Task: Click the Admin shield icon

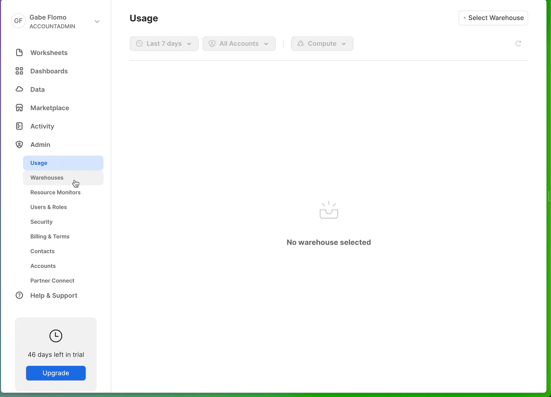Action: tap(19, 144)
